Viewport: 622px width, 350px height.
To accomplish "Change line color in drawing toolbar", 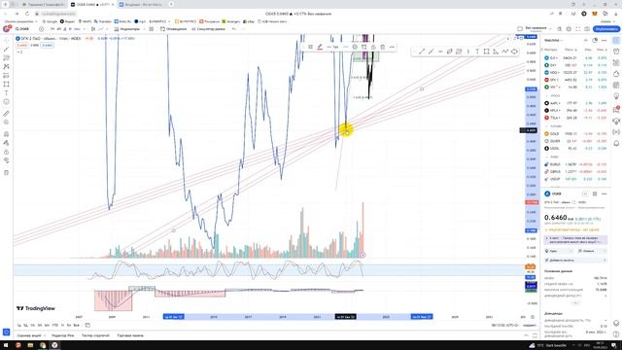I will coord(320,47).
